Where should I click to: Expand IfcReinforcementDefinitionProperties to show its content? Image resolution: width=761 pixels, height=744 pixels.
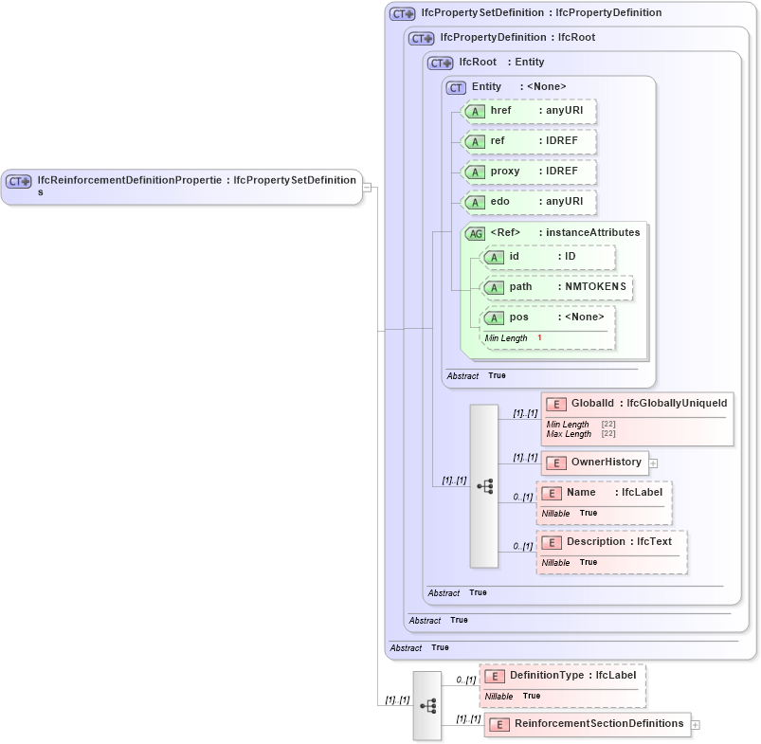coord(366,187)
